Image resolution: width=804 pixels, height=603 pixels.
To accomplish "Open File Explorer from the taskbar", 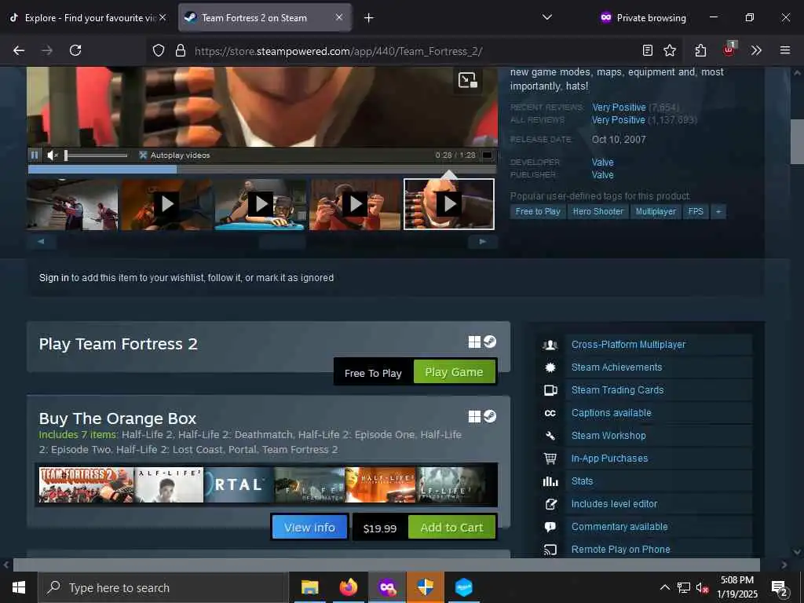I will (309, 587).
